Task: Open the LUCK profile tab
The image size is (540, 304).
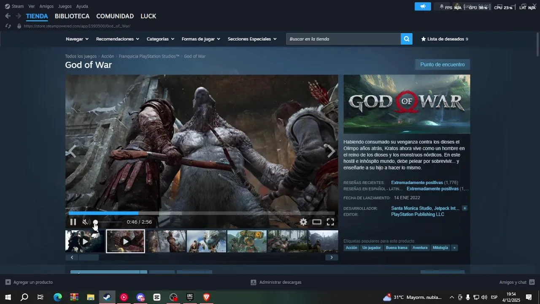Action: [x=148, y=16]
